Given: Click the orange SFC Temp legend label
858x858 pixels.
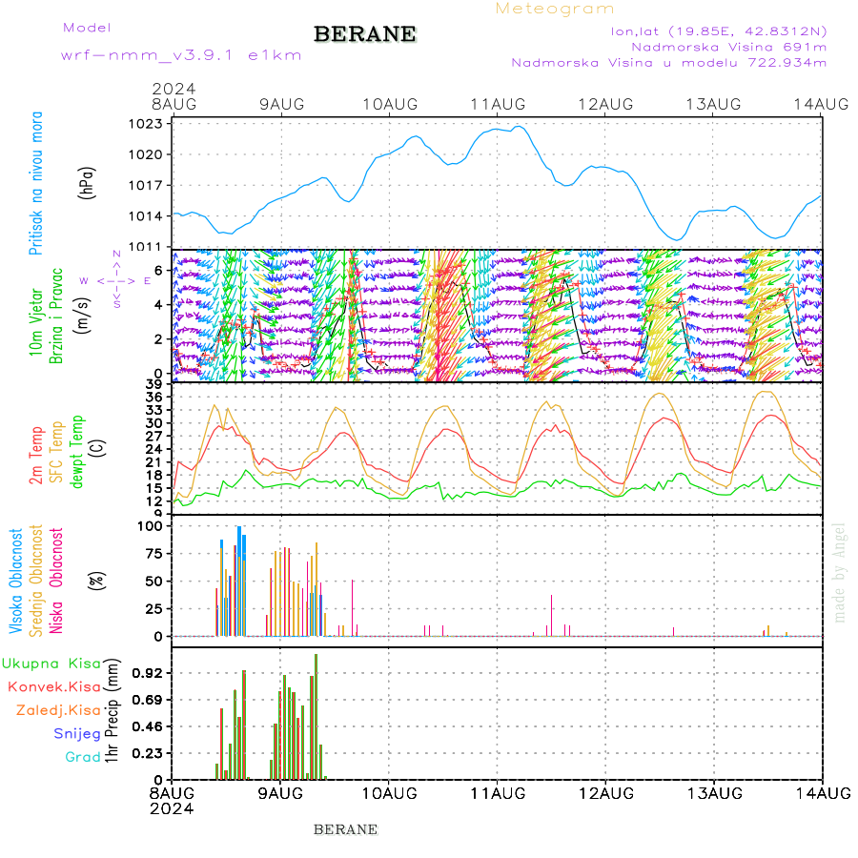Looking at the screenshot, I should pos(56,452).
